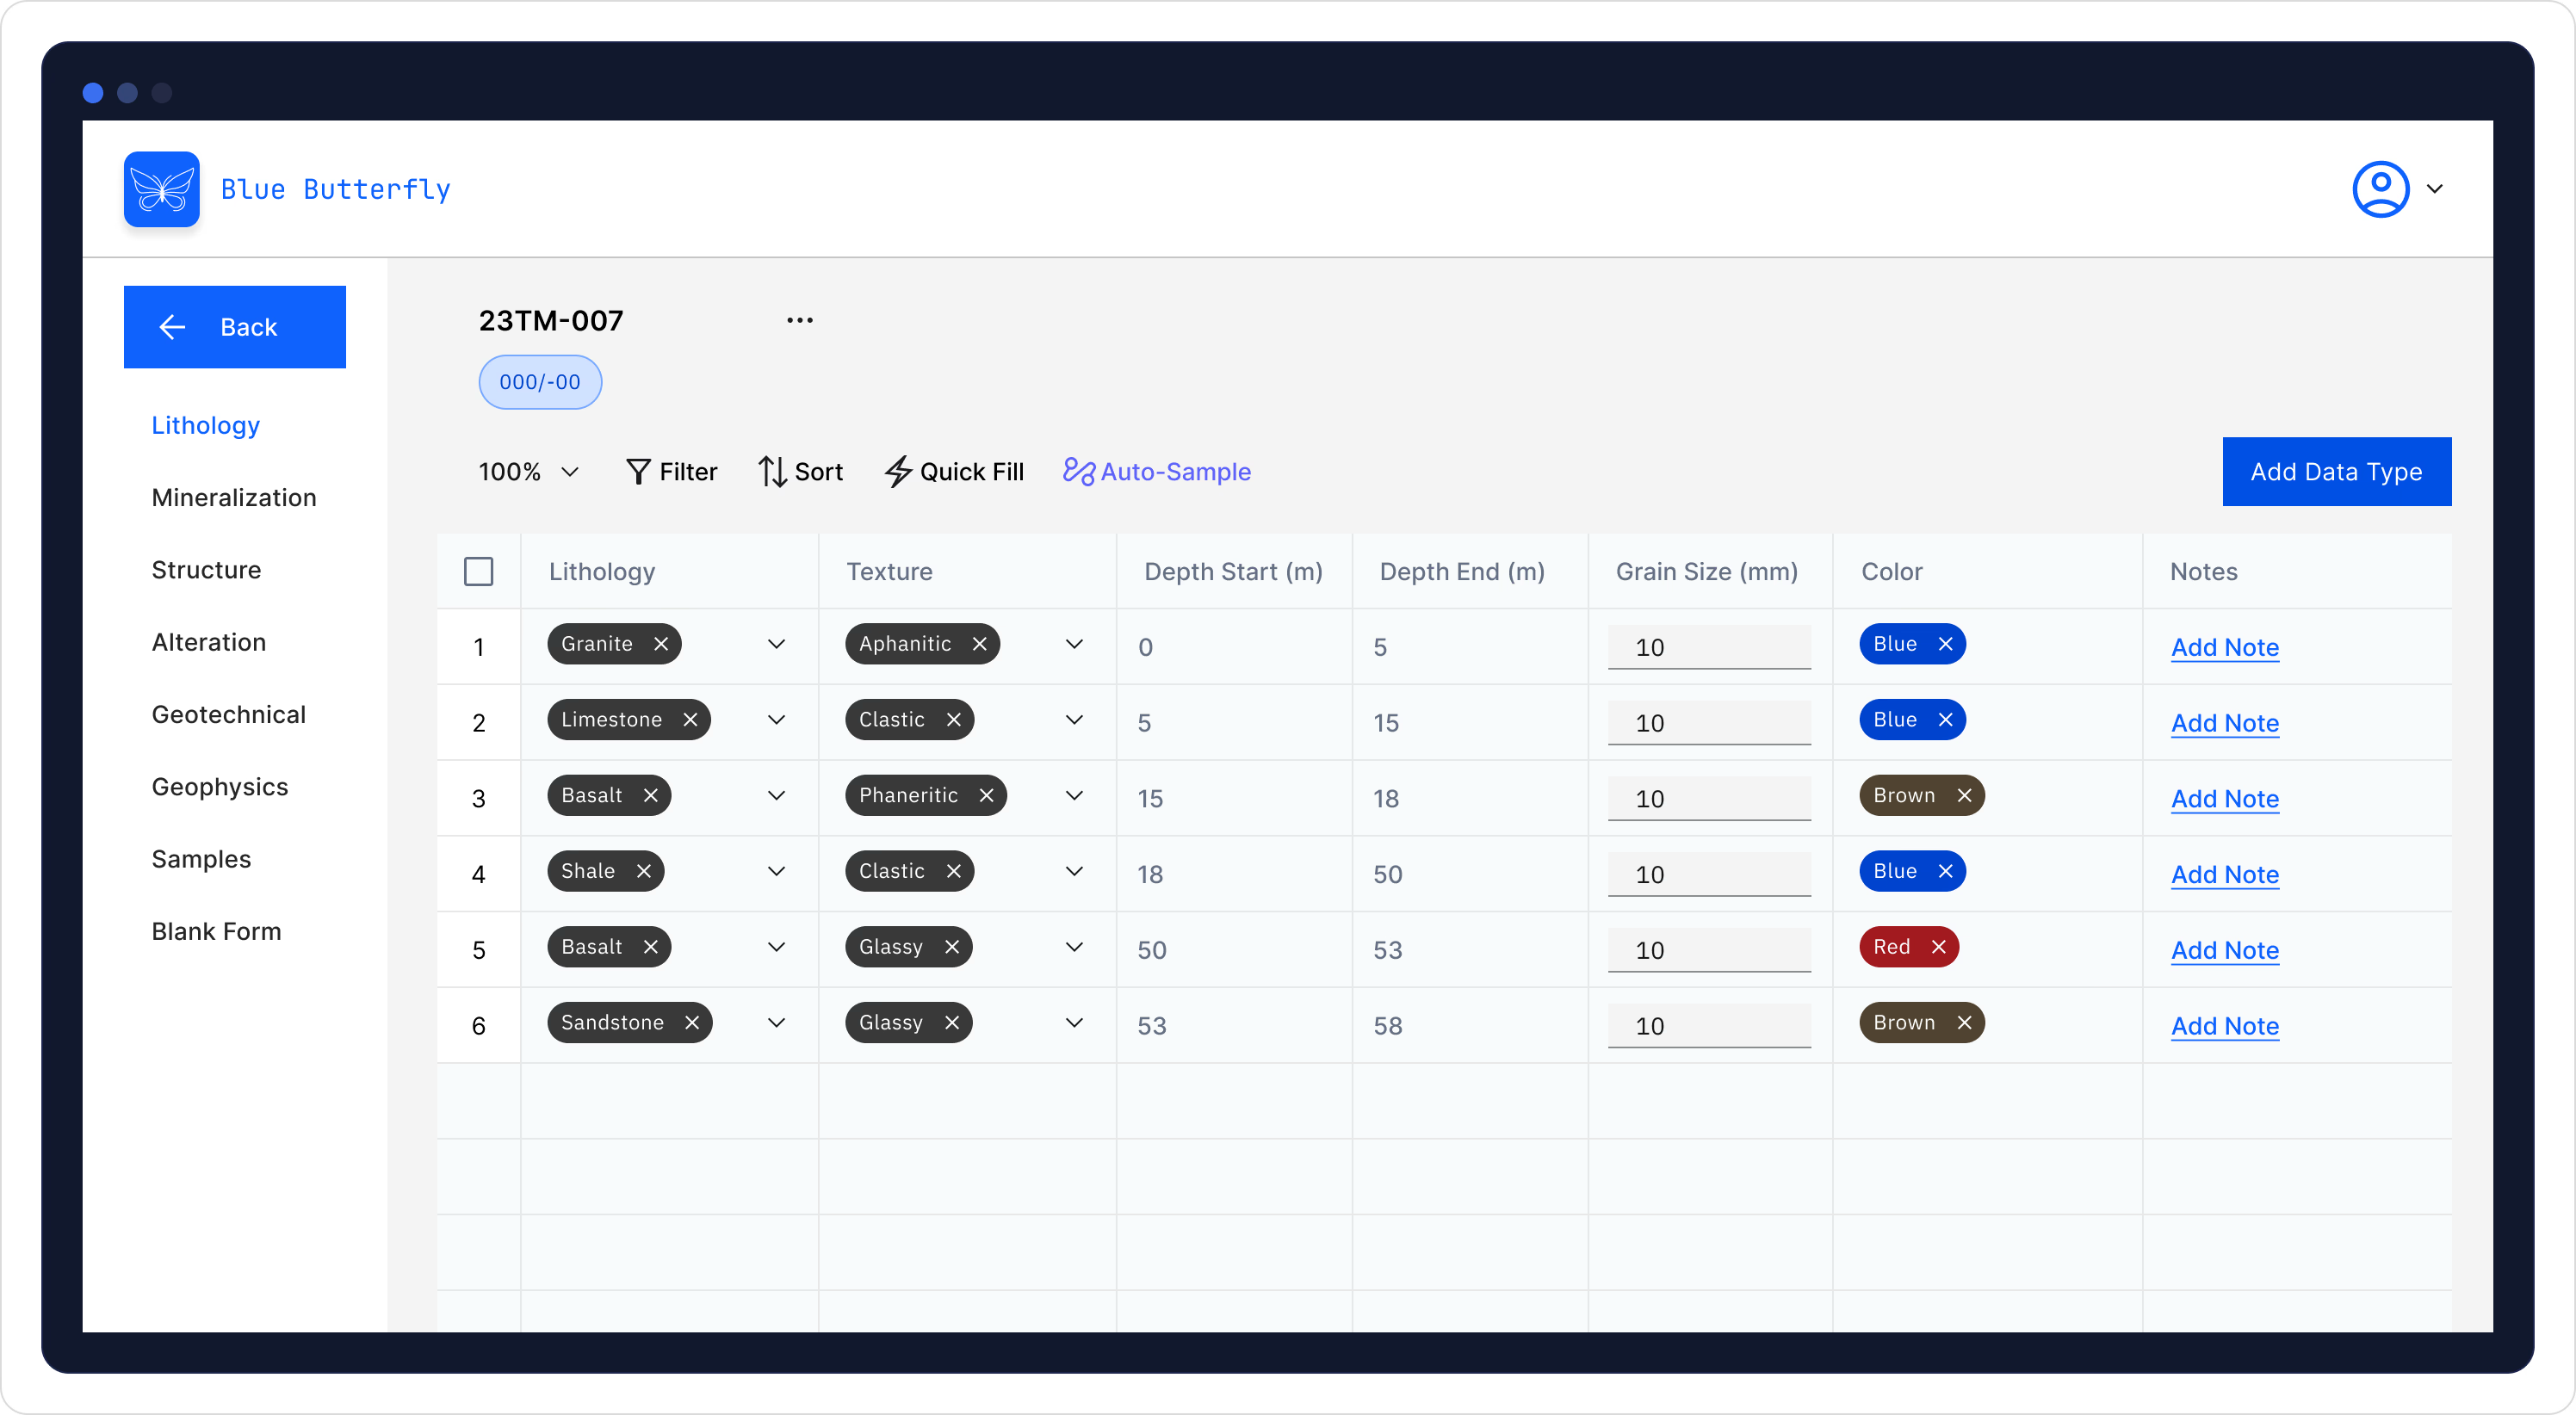The image size is (2576, 1415).
Task: Click the Blue Butterfly app logo
Action: coord(161,188)
